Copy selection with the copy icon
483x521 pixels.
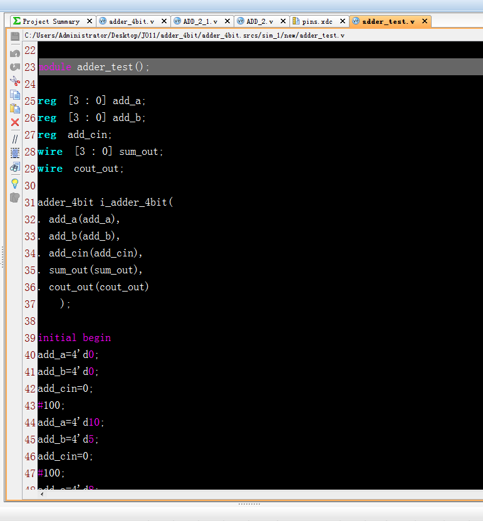[x=15, y=95]
